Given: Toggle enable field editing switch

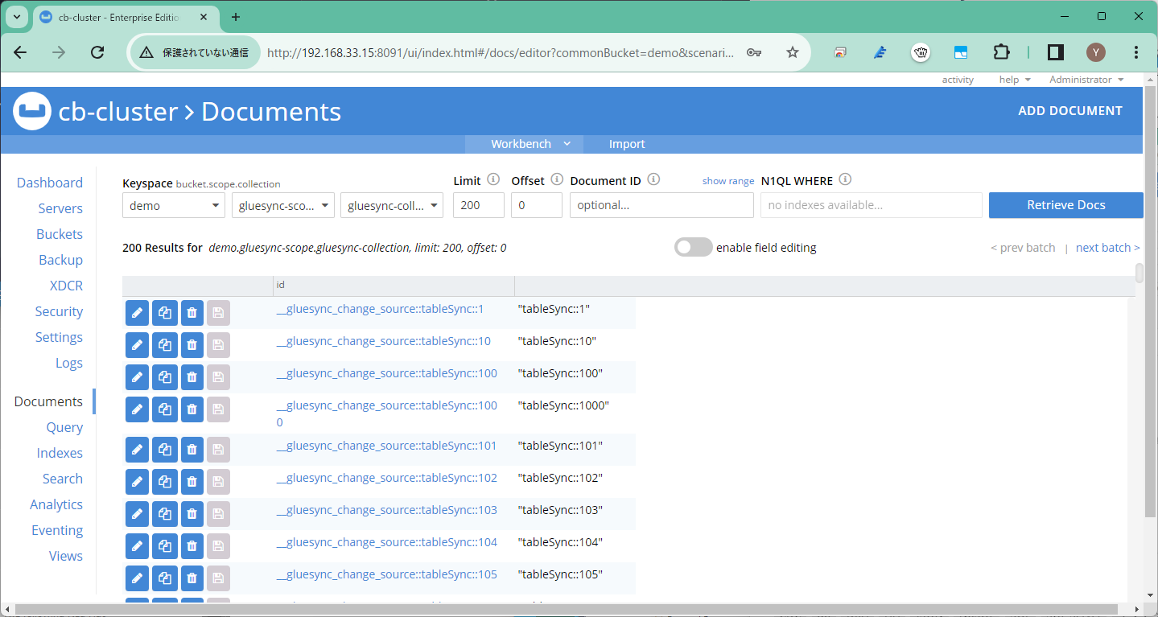Looking at the screenshot, I should tap(693, 247).
